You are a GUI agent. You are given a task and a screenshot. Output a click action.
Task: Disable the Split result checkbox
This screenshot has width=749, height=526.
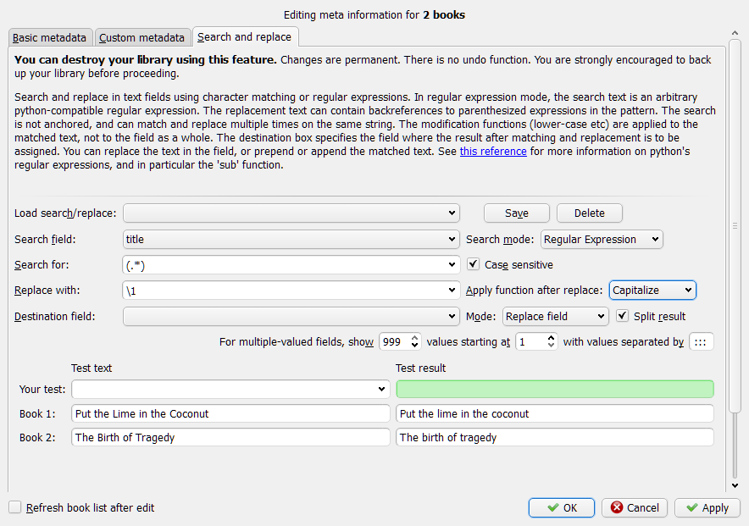click(623, 316)
